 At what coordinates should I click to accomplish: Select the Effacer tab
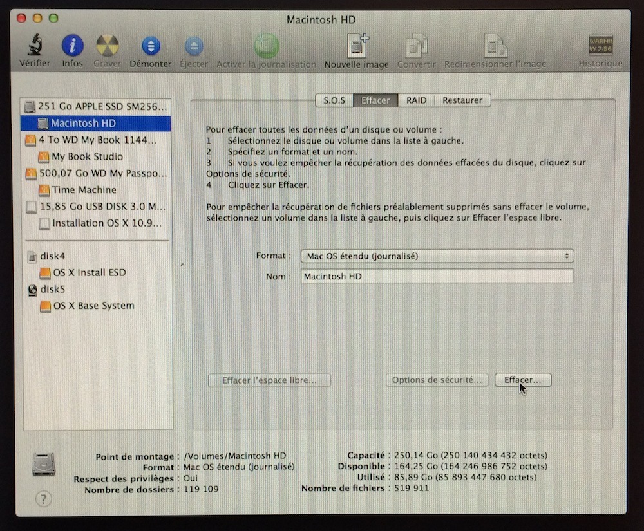click(x=375, y=100)
